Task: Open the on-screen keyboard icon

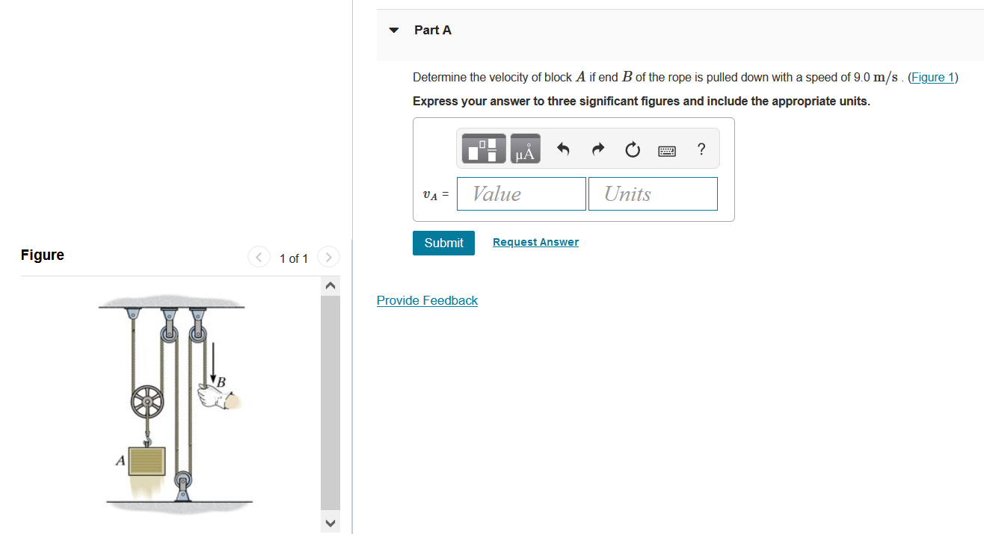Action: click(666, 149)
